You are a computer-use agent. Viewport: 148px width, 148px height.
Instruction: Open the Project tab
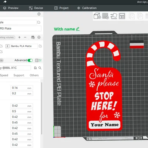61,8
